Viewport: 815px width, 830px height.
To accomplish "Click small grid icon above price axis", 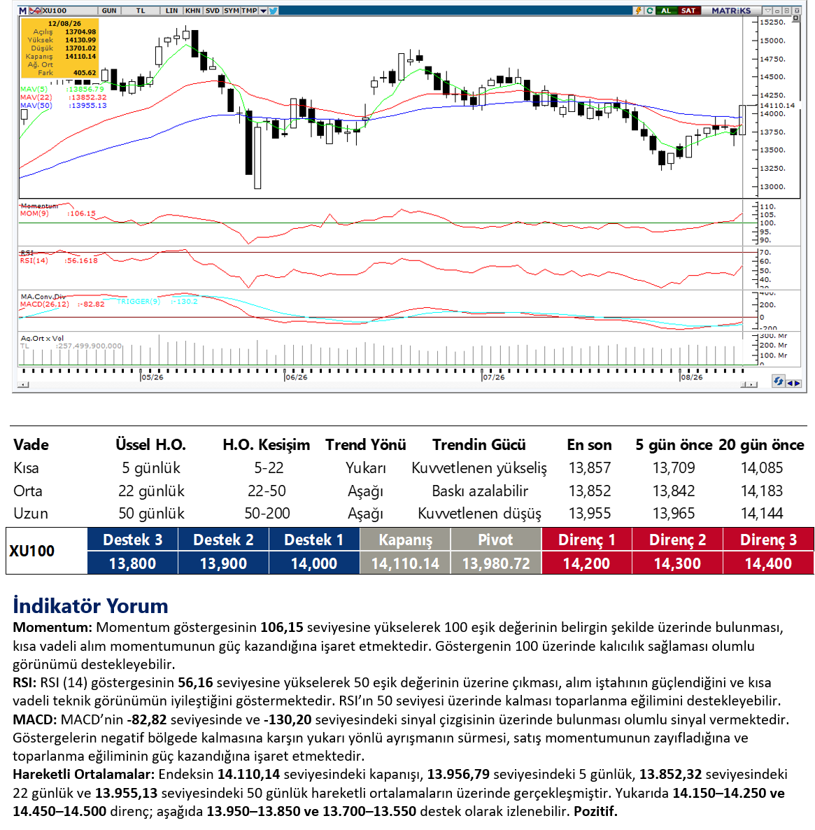I will click(795, 18).
